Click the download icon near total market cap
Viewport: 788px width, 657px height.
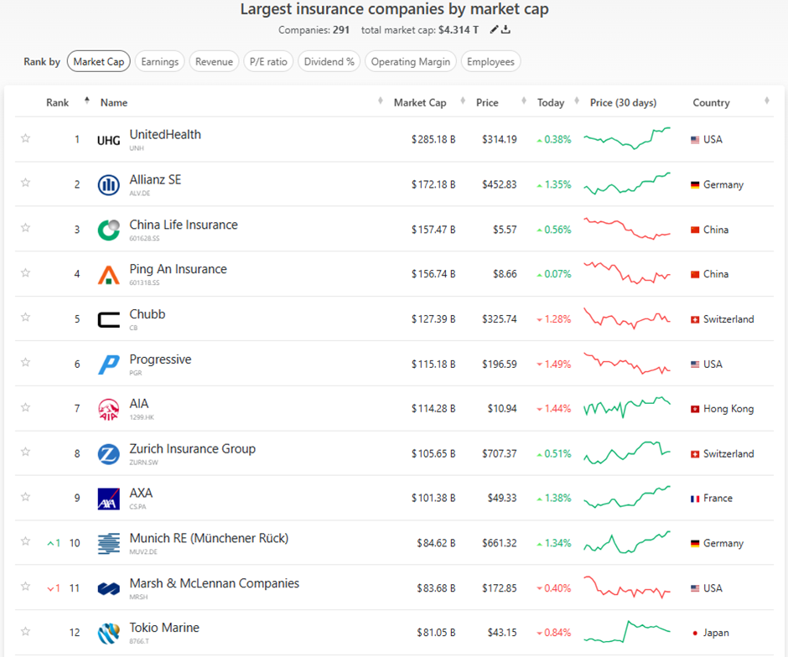[x=506, y=30]
